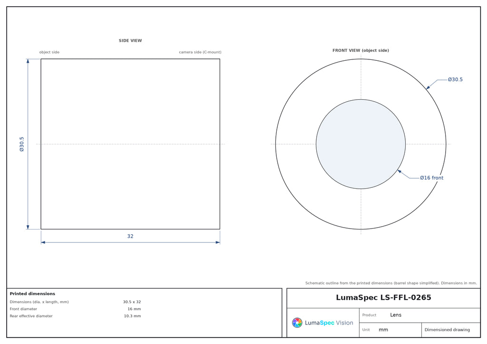Click the "Ø16 front" callout label
487x344 pixels.
[x=431, y=178]
